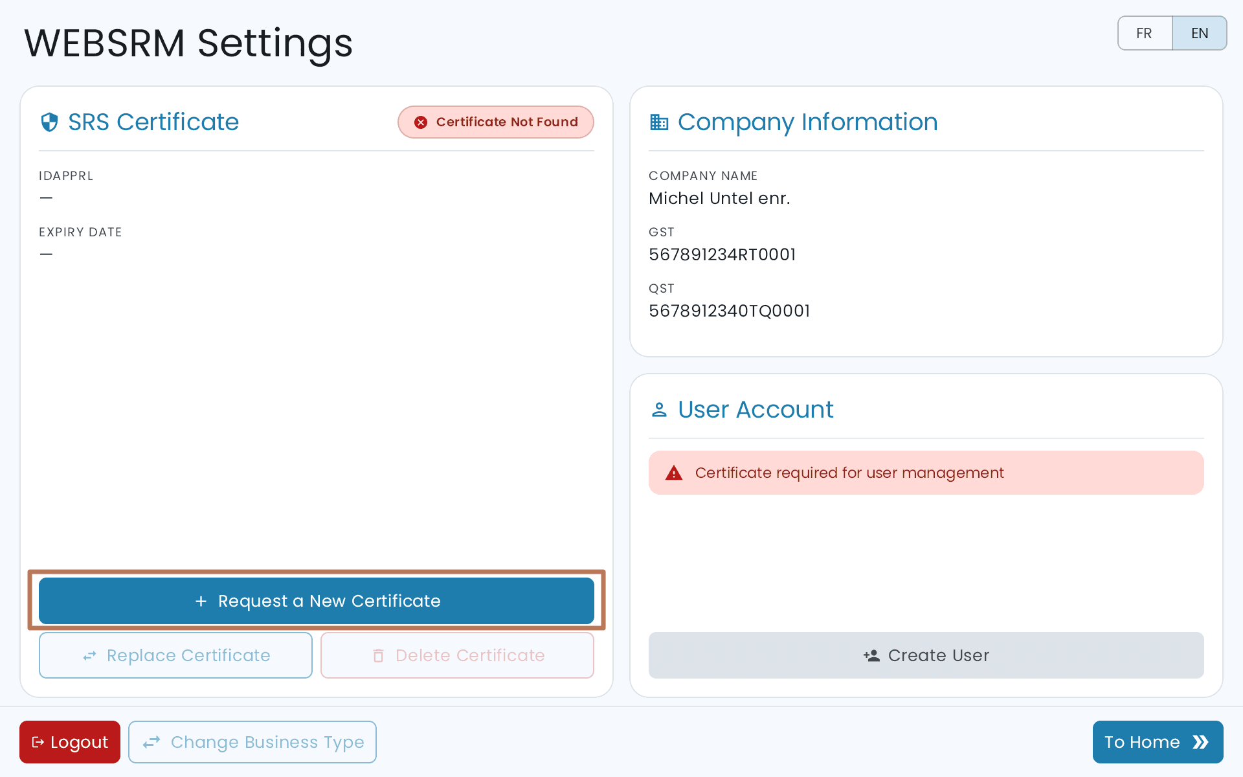
Task: Click the Create User button
Action: pyautogui.click(x=926, y=655)
